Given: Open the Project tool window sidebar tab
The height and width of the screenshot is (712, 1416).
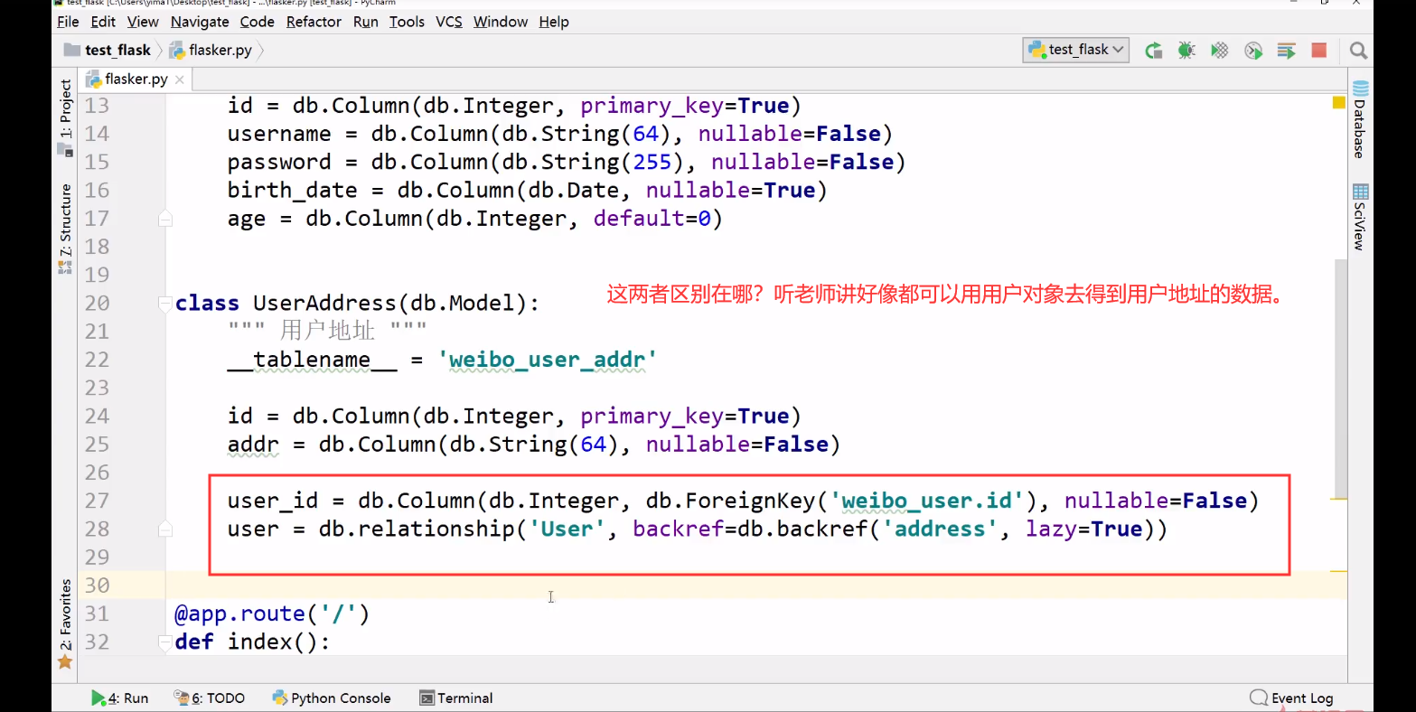Looking at the screenshot, I should pos(65,117).
